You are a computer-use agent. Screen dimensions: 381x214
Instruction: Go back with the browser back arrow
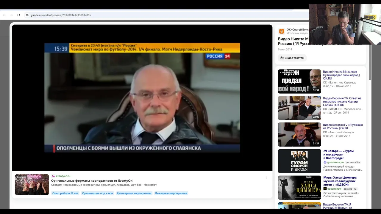pos(4,15)
